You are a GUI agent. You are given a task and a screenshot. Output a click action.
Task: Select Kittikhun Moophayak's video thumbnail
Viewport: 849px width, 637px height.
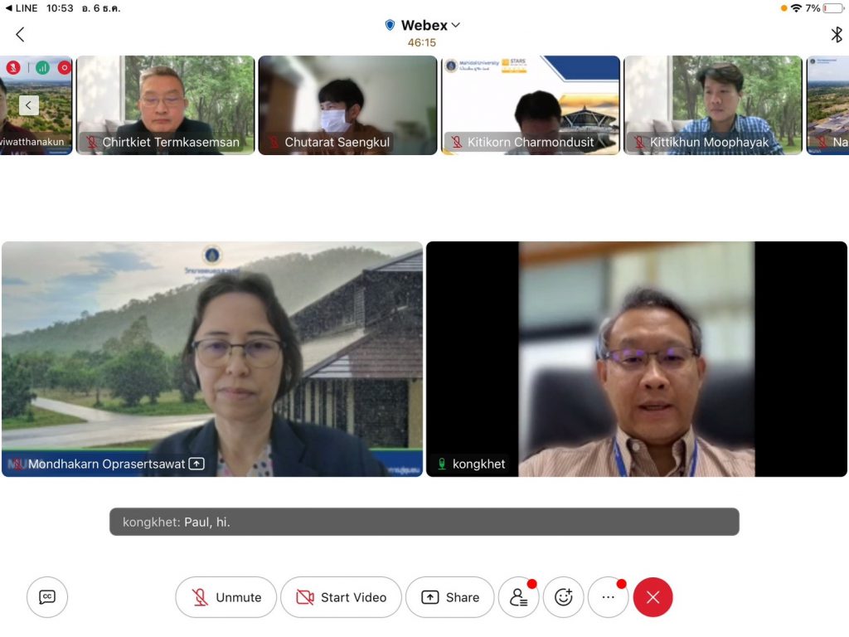pos(712,105)
